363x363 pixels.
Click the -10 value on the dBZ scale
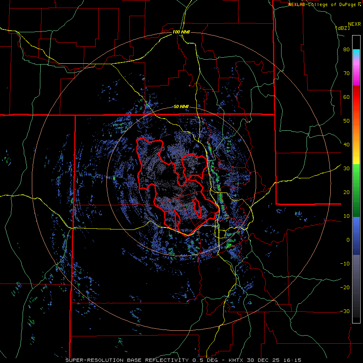(x=345, y=264)
